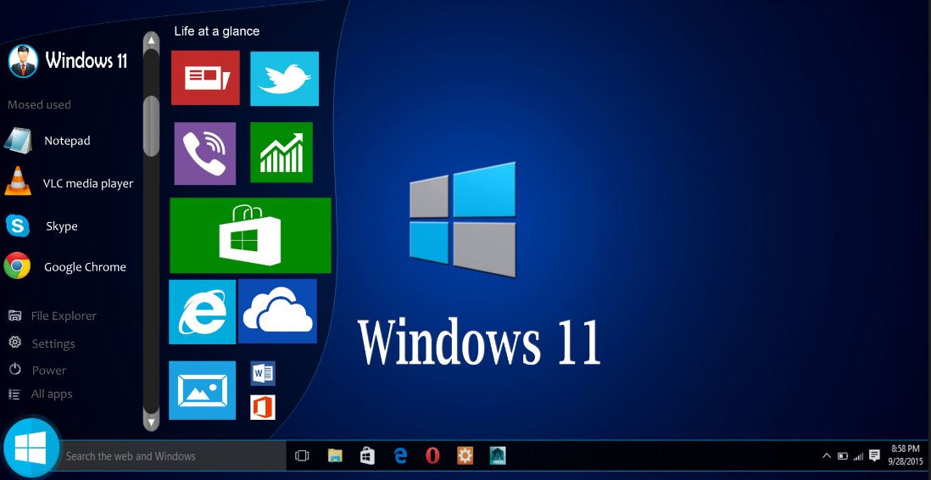Launch the Word tile
This screenshot has width=931, height=480.
pos(263,373)
